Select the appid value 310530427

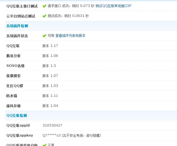point(52,125)
